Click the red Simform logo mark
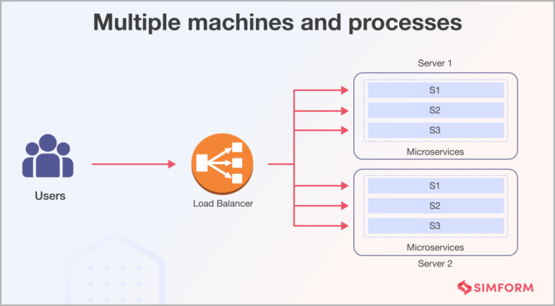Image resolution: width=555 pixels, height=306 pixels. pyautogui.click(x=466, y=288)
